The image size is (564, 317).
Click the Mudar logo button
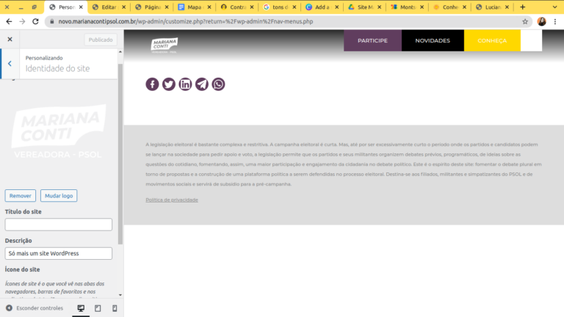pos(59,195)
